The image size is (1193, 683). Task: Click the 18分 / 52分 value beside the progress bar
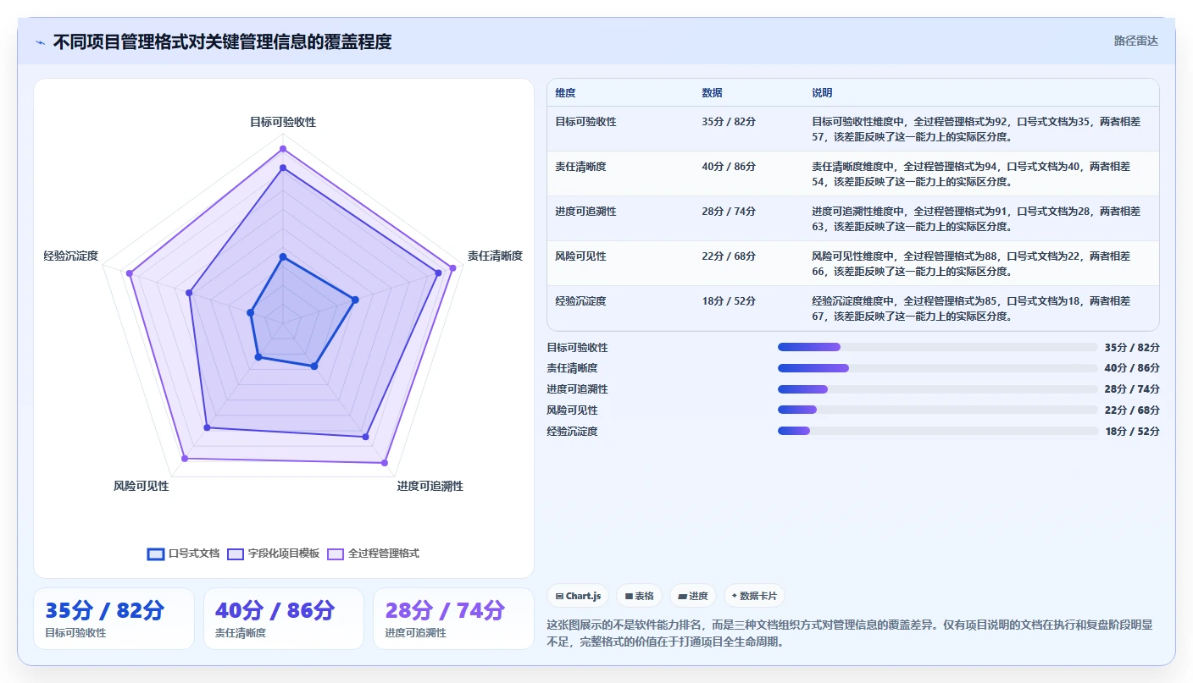tap(1132, 431)
